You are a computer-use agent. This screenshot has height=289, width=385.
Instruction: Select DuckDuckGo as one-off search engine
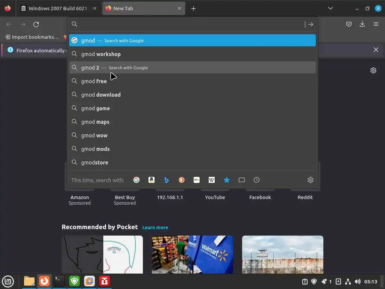point(182,180)
